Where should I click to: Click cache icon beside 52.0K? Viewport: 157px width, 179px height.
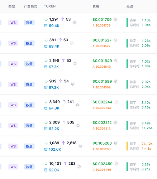click(x=46, y=170)
